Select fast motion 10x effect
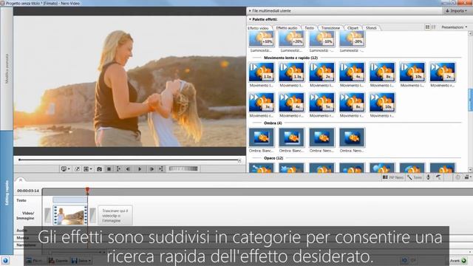Viewport: 473px width, 266px height. tap(382, 102)
